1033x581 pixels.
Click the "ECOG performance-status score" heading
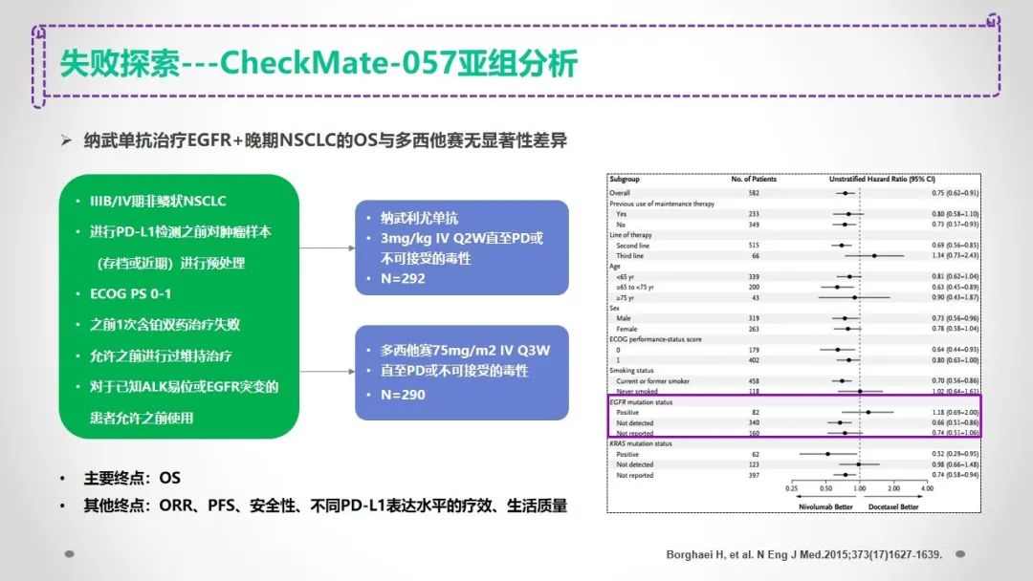point(655,339)
